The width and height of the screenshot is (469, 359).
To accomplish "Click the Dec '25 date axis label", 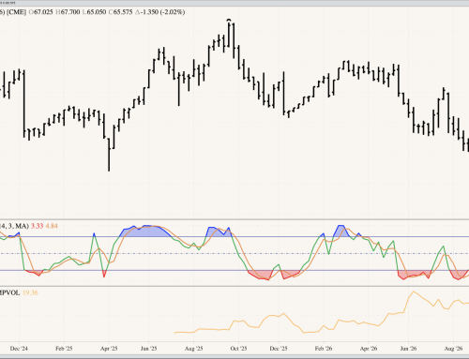I will click(279, 349).
